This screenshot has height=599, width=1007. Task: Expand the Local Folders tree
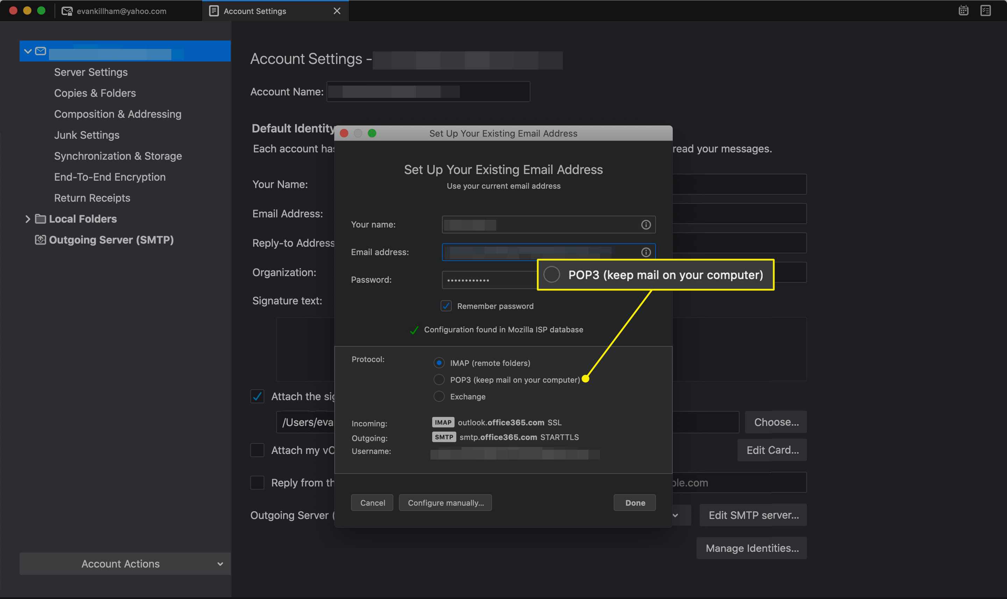coord(28,219)
